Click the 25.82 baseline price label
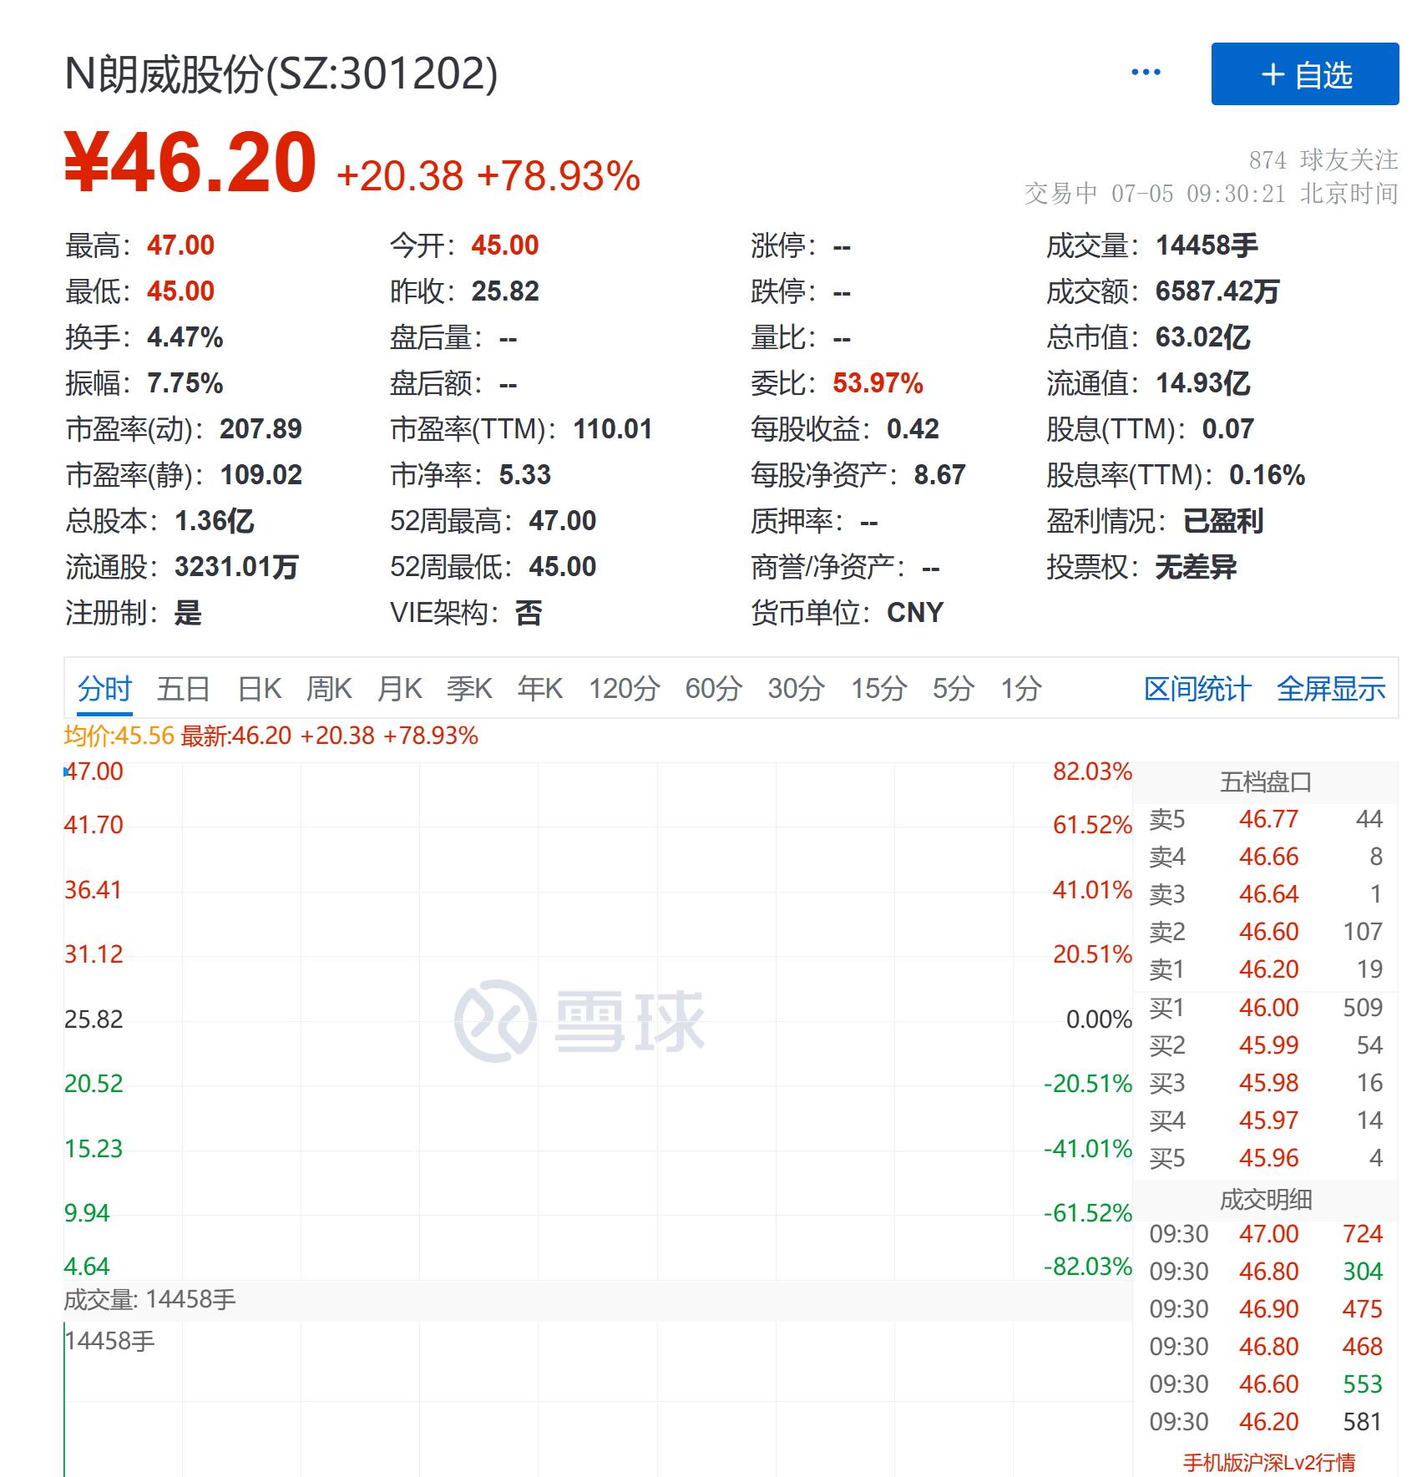Viewport: 1427px width, 1477px height. point(94,1019)
